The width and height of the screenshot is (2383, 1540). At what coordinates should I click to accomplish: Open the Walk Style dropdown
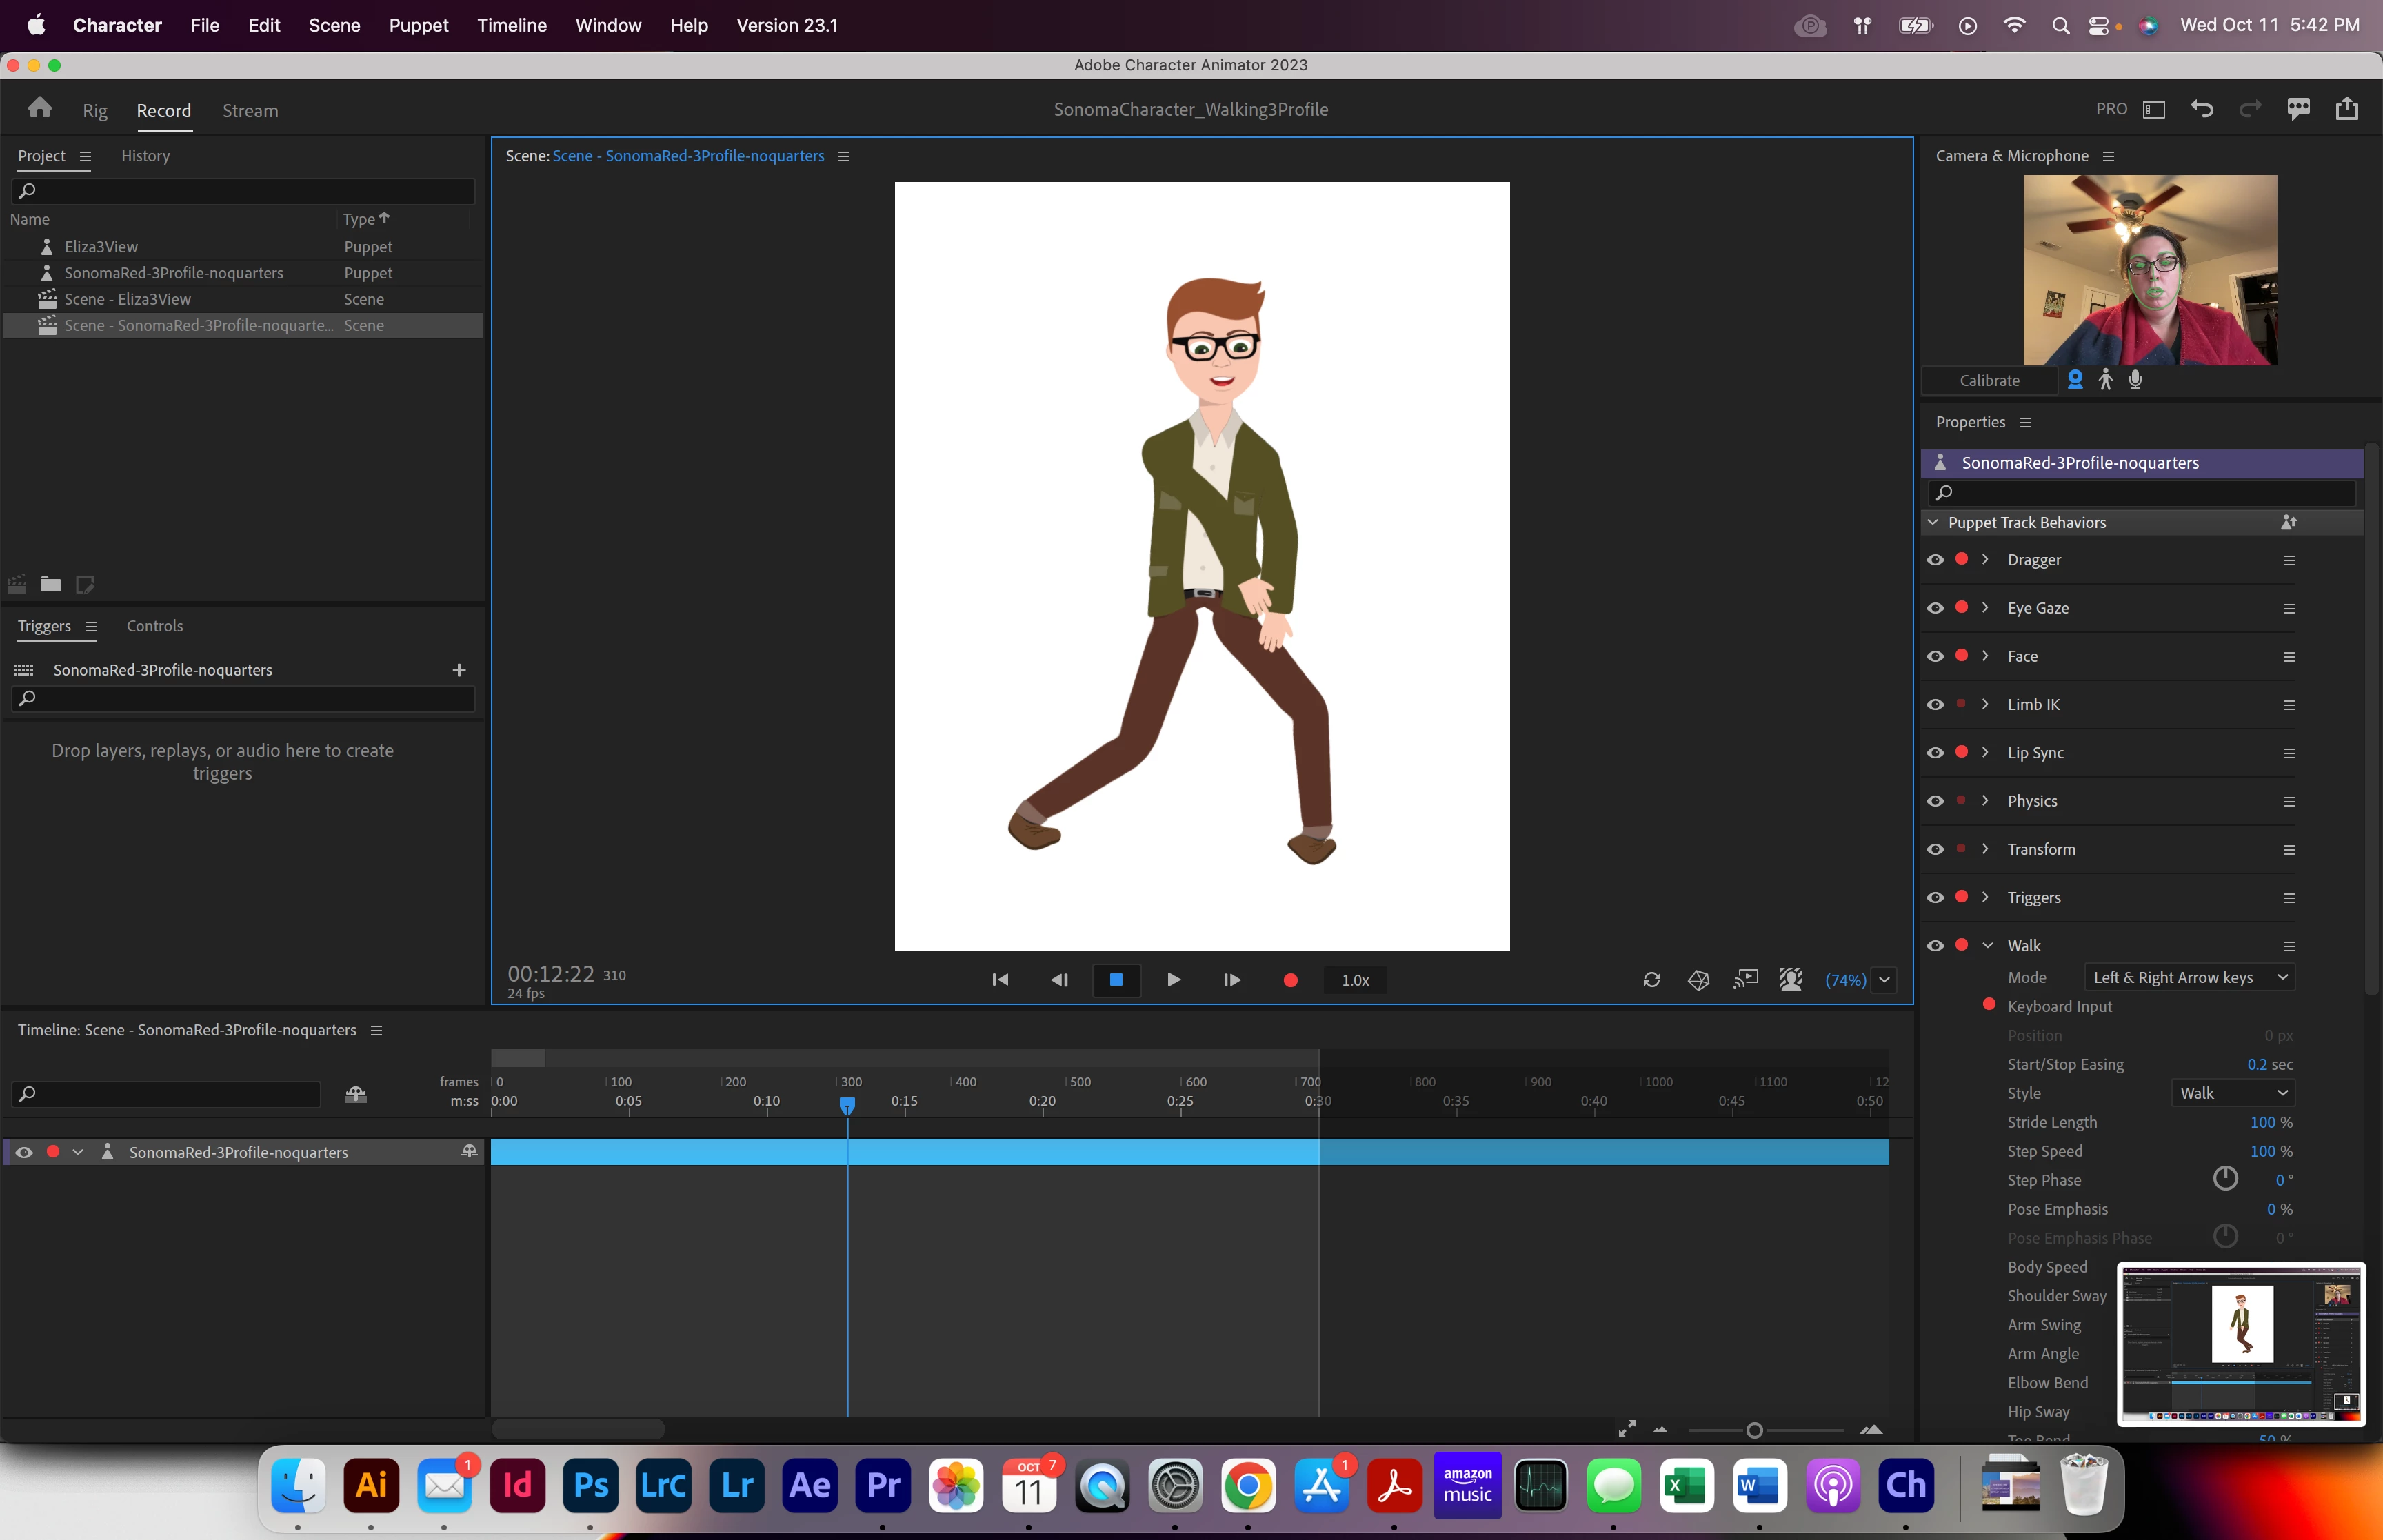pyautogui.click(x=2232, y=1093)
